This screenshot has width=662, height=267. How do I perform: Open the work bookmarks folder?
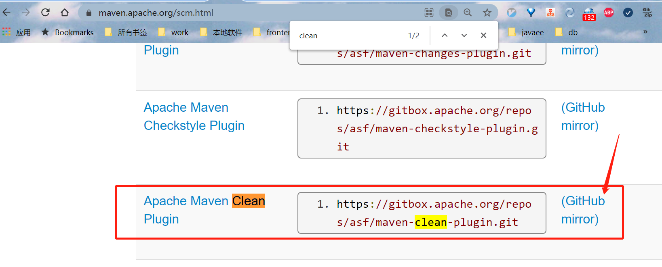(x=173, y=32)
